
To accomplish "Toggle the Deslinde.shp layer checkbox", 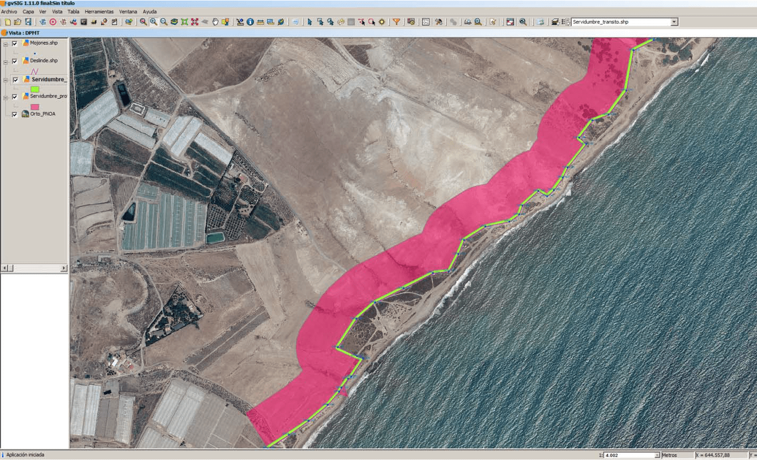I will (x=15, y=61).
